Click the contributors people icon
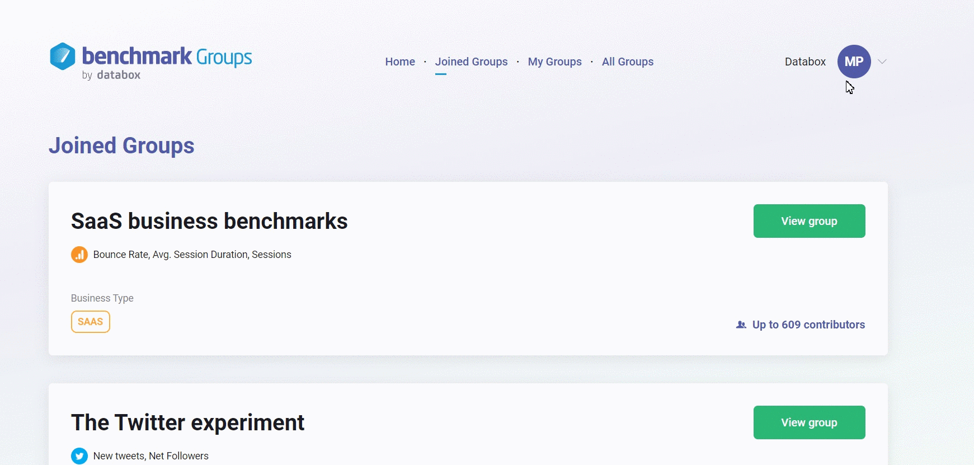974x465 pixels. click(x=741, y=325)
